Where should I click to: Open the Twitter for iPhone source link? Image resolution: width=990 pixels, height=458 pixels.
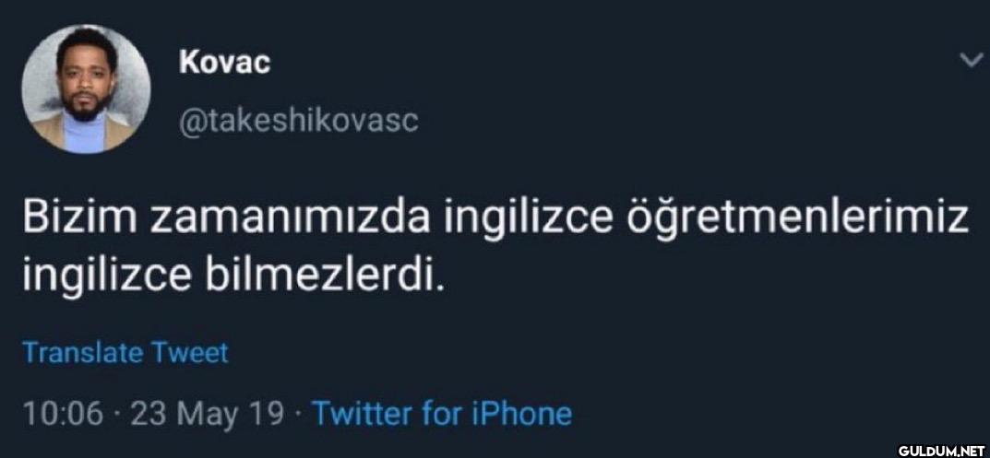click(x=441, y=413)
